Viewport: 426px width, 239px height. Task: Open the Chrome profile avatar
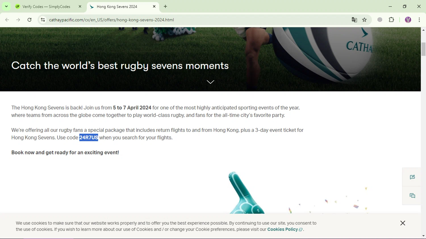point(408,20)
